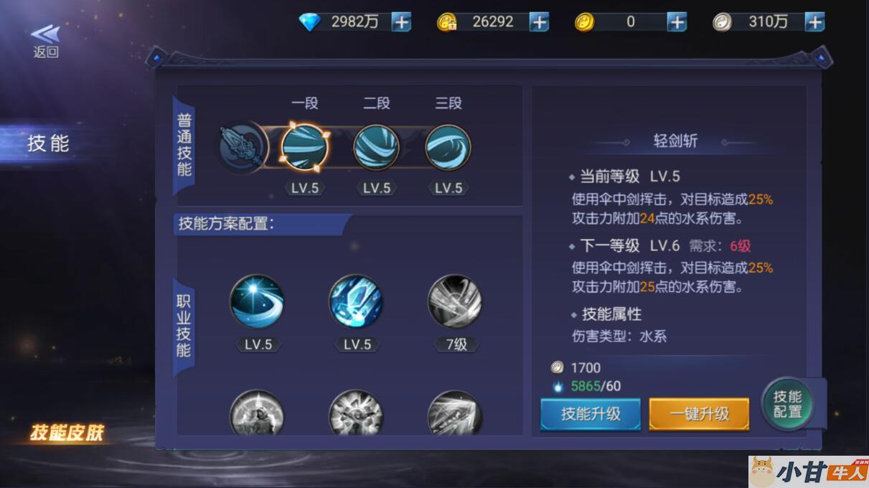Click the 技能升级 button
869x488 pixels.
[591, 414]
